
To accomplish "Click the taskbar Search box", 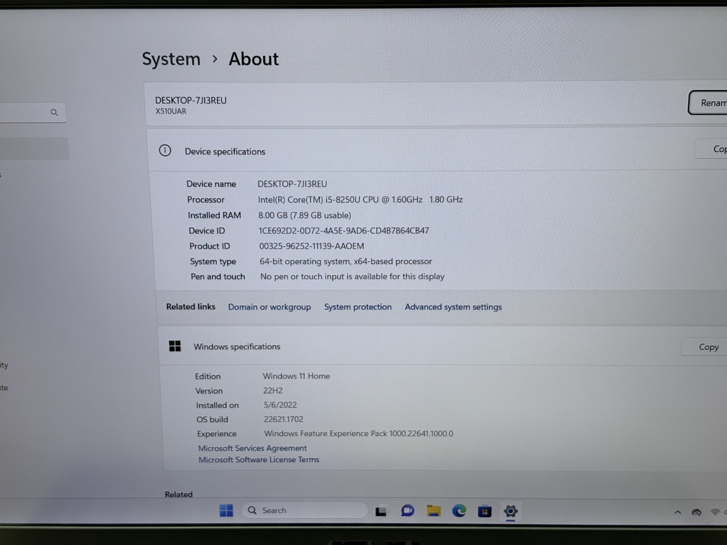I will click(x=304, y=510).
